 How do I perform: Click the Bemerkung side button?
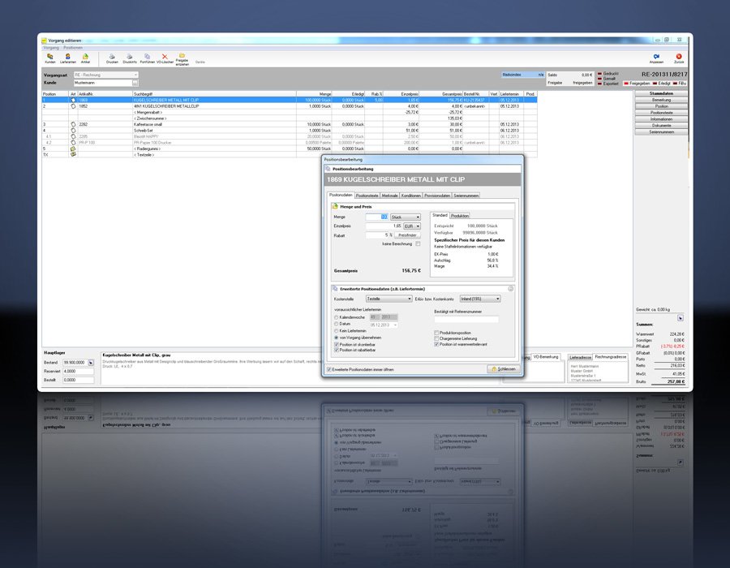click(x=661, y=100)
